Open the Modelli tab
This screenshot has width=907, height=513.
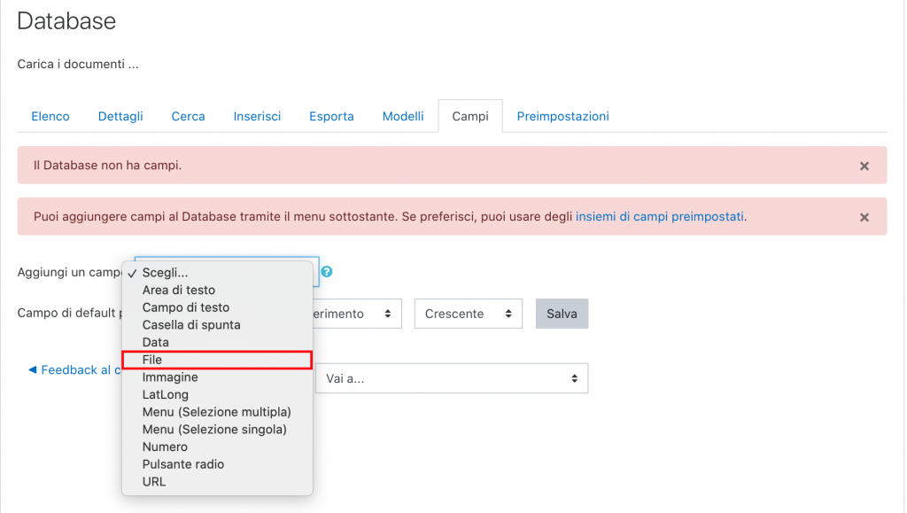click(403, 116)
